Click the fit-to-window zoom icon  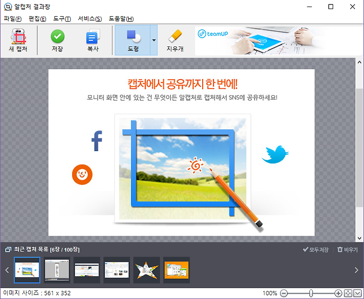pos(348,293)
